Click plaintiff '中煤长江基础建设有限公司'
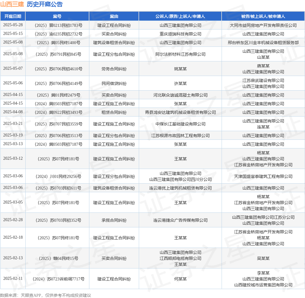Viewport: 305px width, 298px height. click(180, 124)
